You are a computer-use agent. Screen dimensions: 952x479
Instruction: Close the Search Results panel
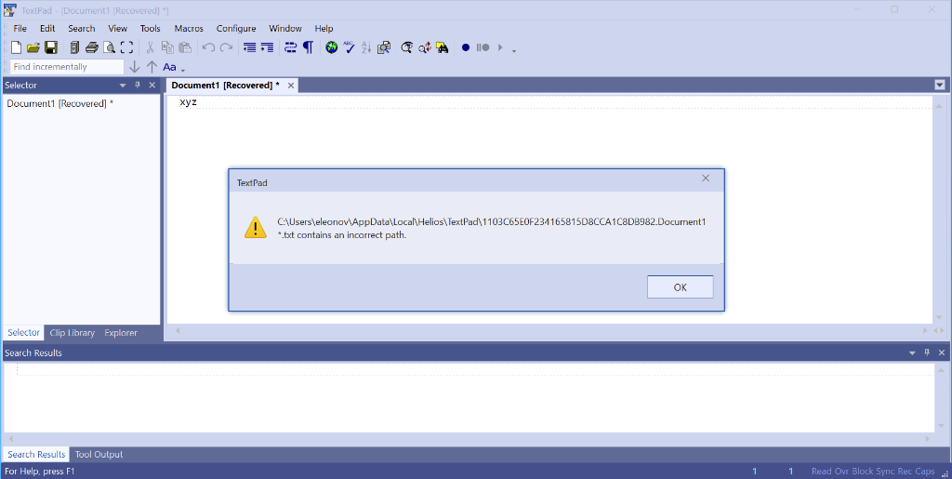coord(942,353)
